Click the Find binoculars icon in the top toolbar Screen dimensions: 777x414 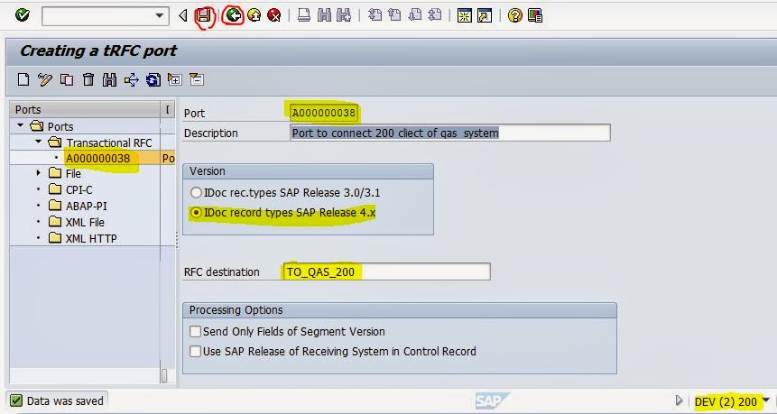(324, 16)
